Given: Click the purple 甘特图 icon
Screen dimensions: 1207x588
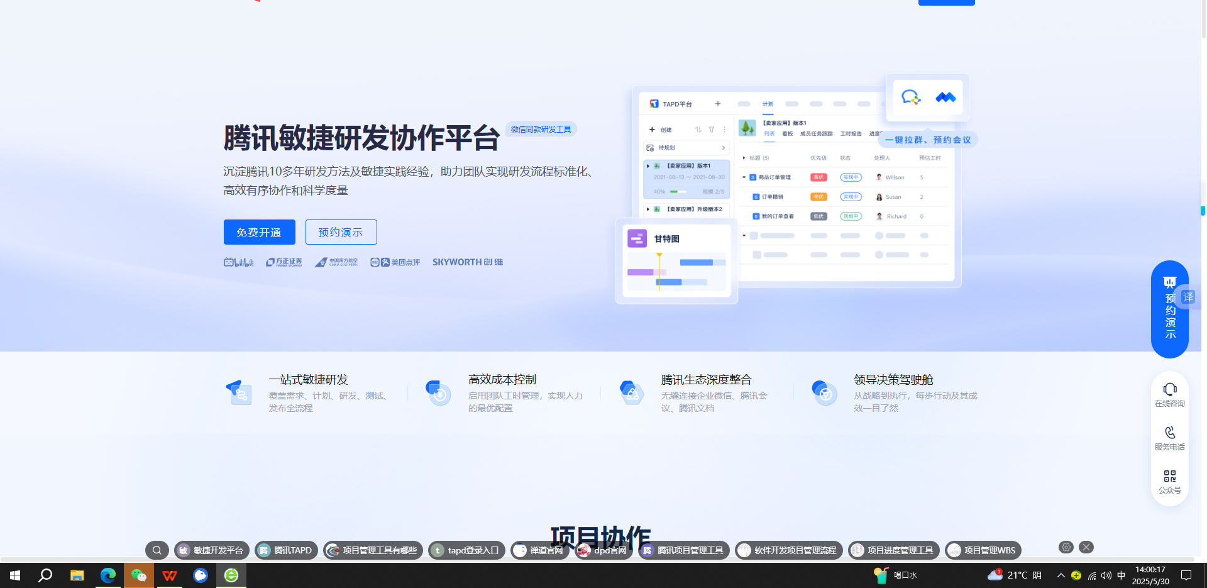Looking at the screenshot, I should coord(637,238).
